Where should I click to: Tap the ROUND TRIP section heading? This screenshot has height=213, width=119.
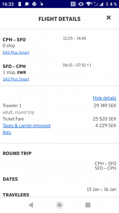(17, 153)
